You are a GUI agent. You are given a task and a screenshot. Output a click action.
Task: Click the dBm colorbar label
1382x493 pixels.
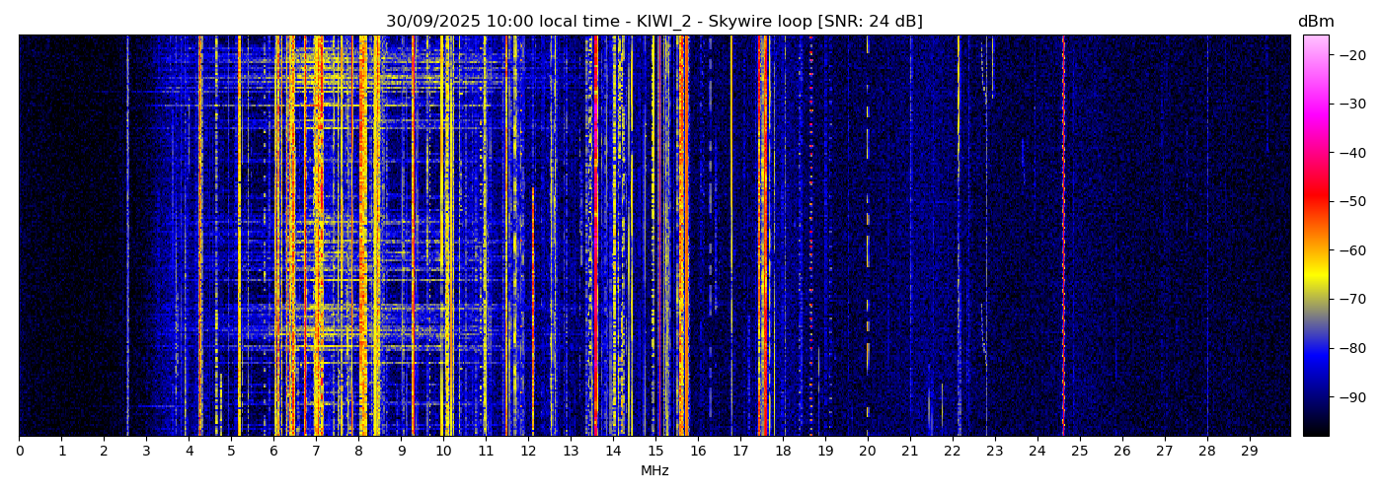point(1315,22)
